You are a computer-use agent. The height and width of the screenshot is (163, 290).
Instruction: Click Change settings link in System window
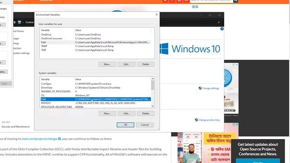[210, 88]
